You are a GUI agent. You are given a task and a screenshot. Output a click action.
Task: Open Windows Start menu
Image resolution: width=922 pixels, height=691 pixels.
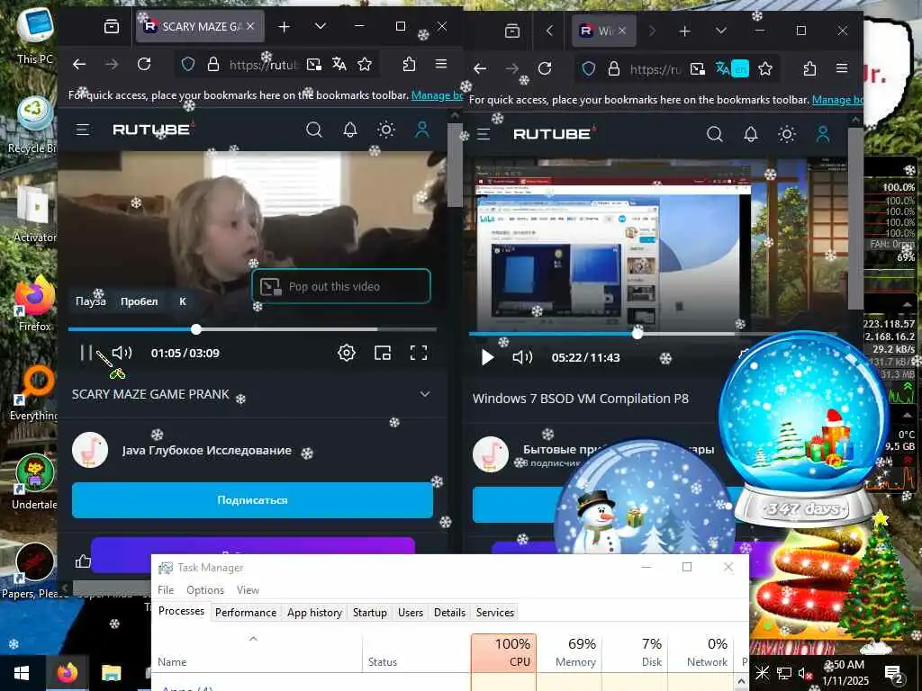coord(22,673)
